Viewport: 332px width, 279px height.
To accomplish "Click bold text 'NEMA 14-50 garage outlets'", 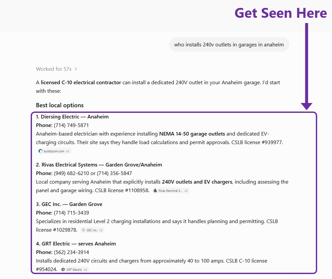I will coord(192,134).
